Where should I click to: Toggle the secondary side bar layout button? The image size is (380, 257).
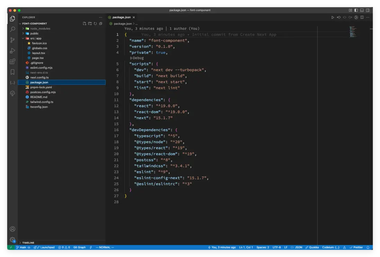click(368, 10)
